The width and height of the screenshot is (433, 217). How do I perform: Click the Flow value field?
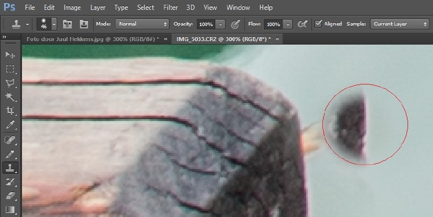[x=274, y=24]
